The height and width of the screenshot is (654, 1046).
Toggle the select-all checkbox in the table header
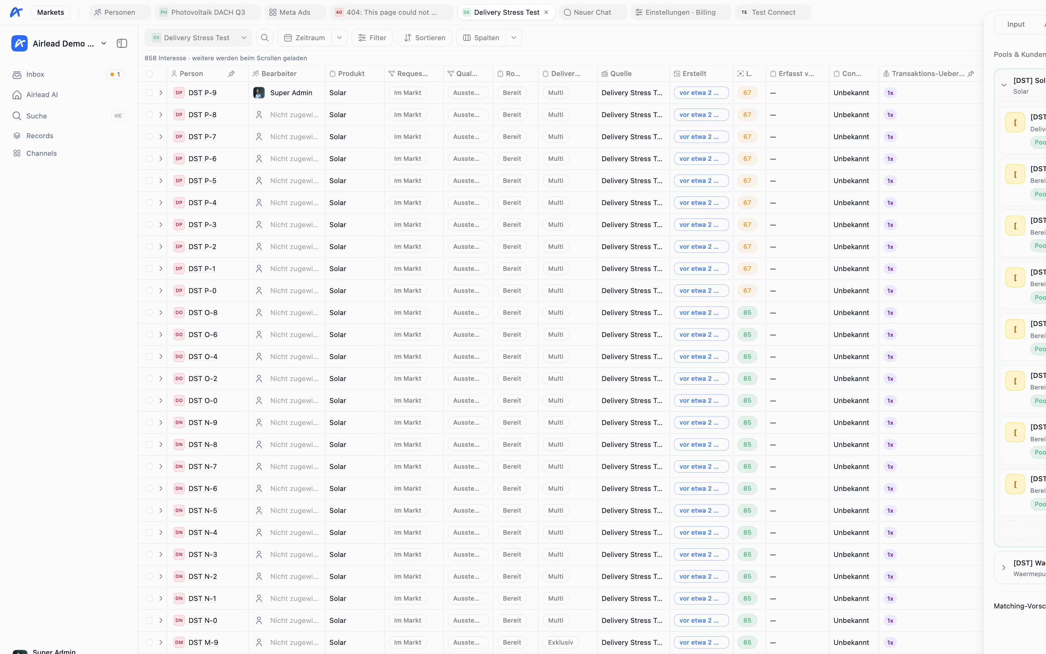(x=149, y=74)
